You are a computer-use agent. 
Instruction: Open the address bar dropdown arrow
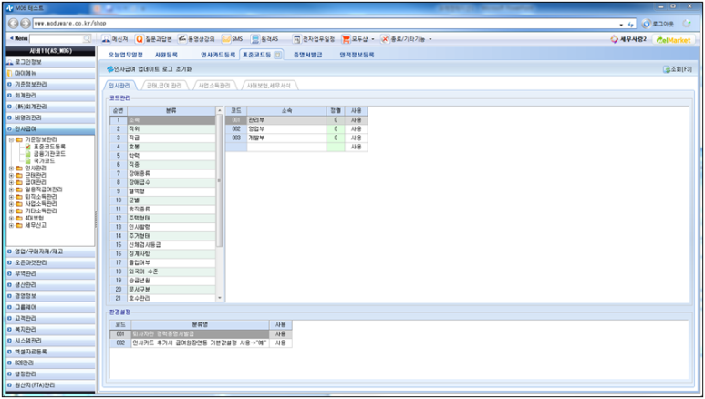[x=621, y=25]
